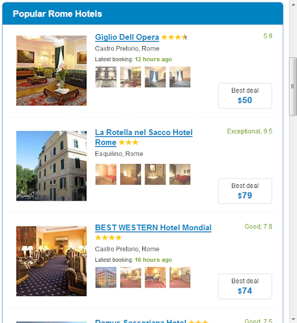Open La Rotella first red bedroom thumbnail

coord(106,175)
